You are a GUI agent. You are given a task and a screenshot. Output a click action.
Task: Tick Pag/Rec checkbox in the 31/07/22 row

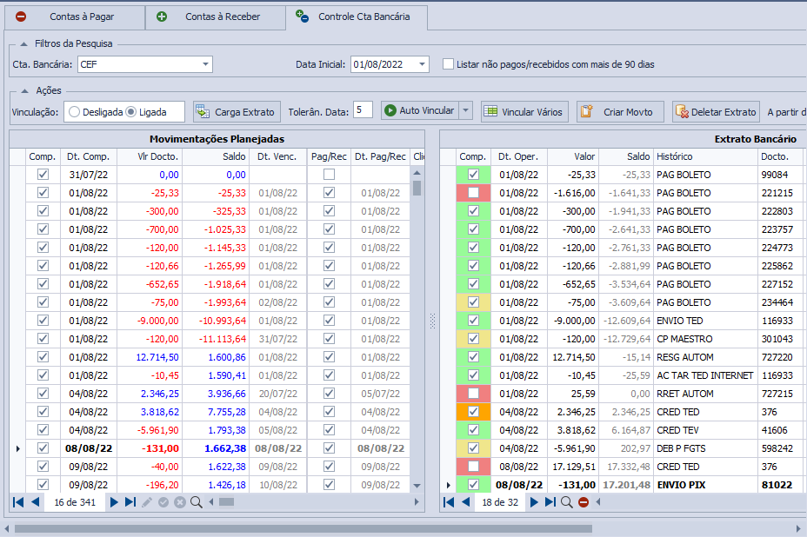(329, 175)
